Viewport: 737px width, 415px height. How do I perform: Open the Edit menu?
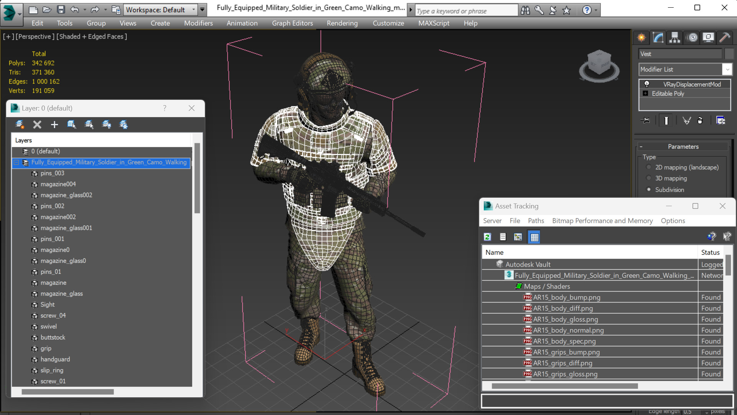(x=37, y=23)
